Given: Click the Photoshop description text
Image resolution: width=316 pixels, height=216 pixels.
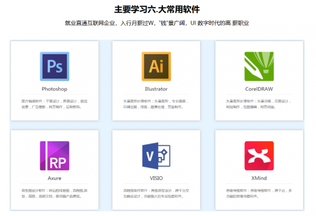Looking at the screenshot, I should pos(54,103).
